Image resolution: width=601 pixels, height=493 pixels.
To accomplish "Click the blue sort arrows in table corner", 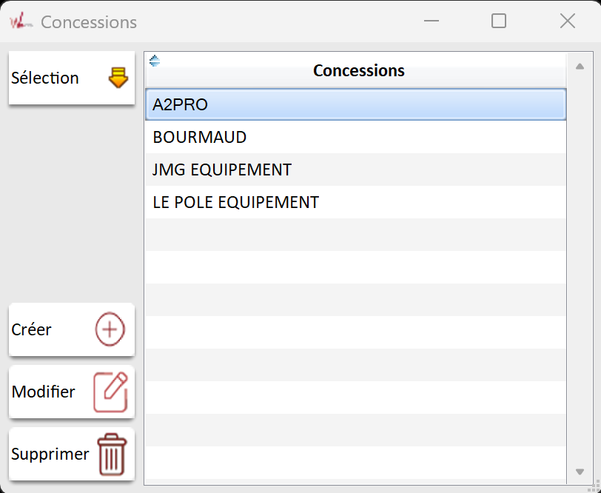I will [x=154, y=61].
